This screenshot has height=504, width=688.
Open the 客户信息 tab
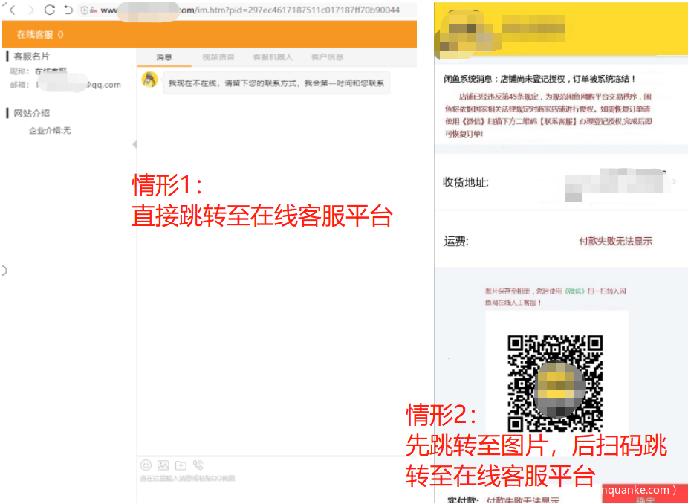[327, 57]
